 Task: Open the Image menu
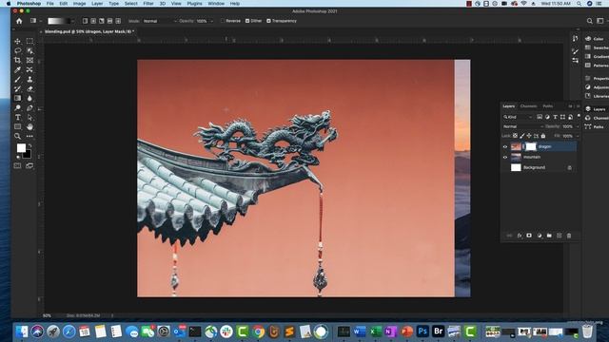pos(79,4)
